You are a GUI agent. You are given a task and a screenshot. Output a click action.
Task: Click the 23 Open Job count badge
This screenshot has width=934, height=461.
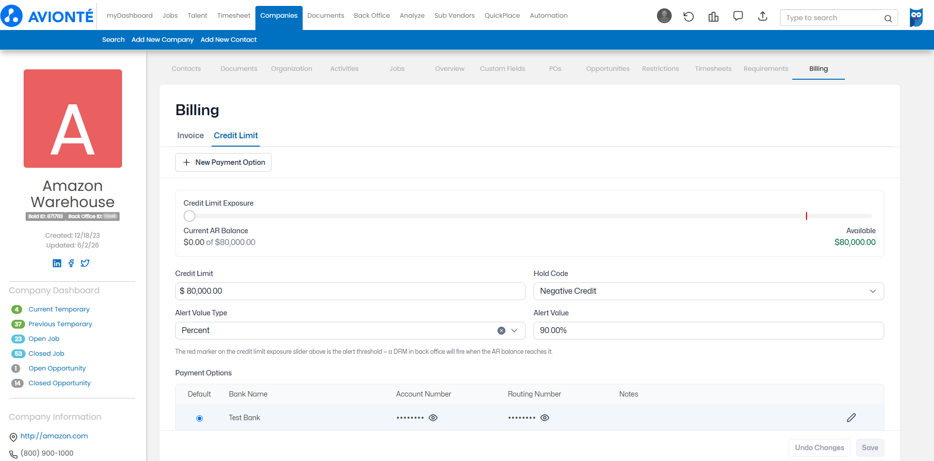[x=18, y=339]
